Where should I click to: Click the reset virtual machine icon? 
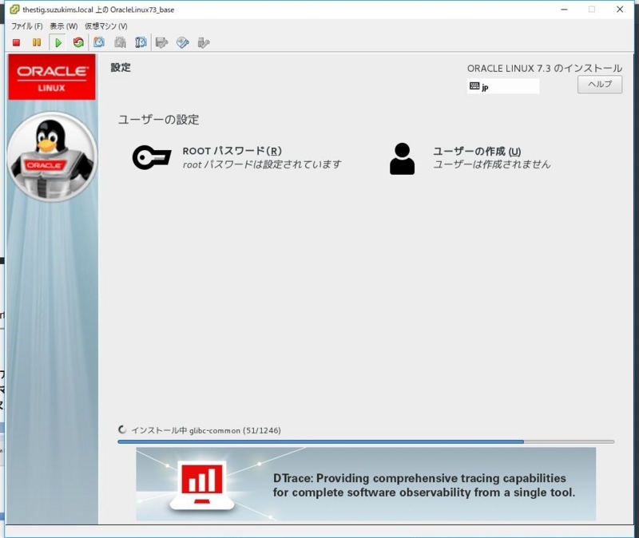tap(78, 42)
